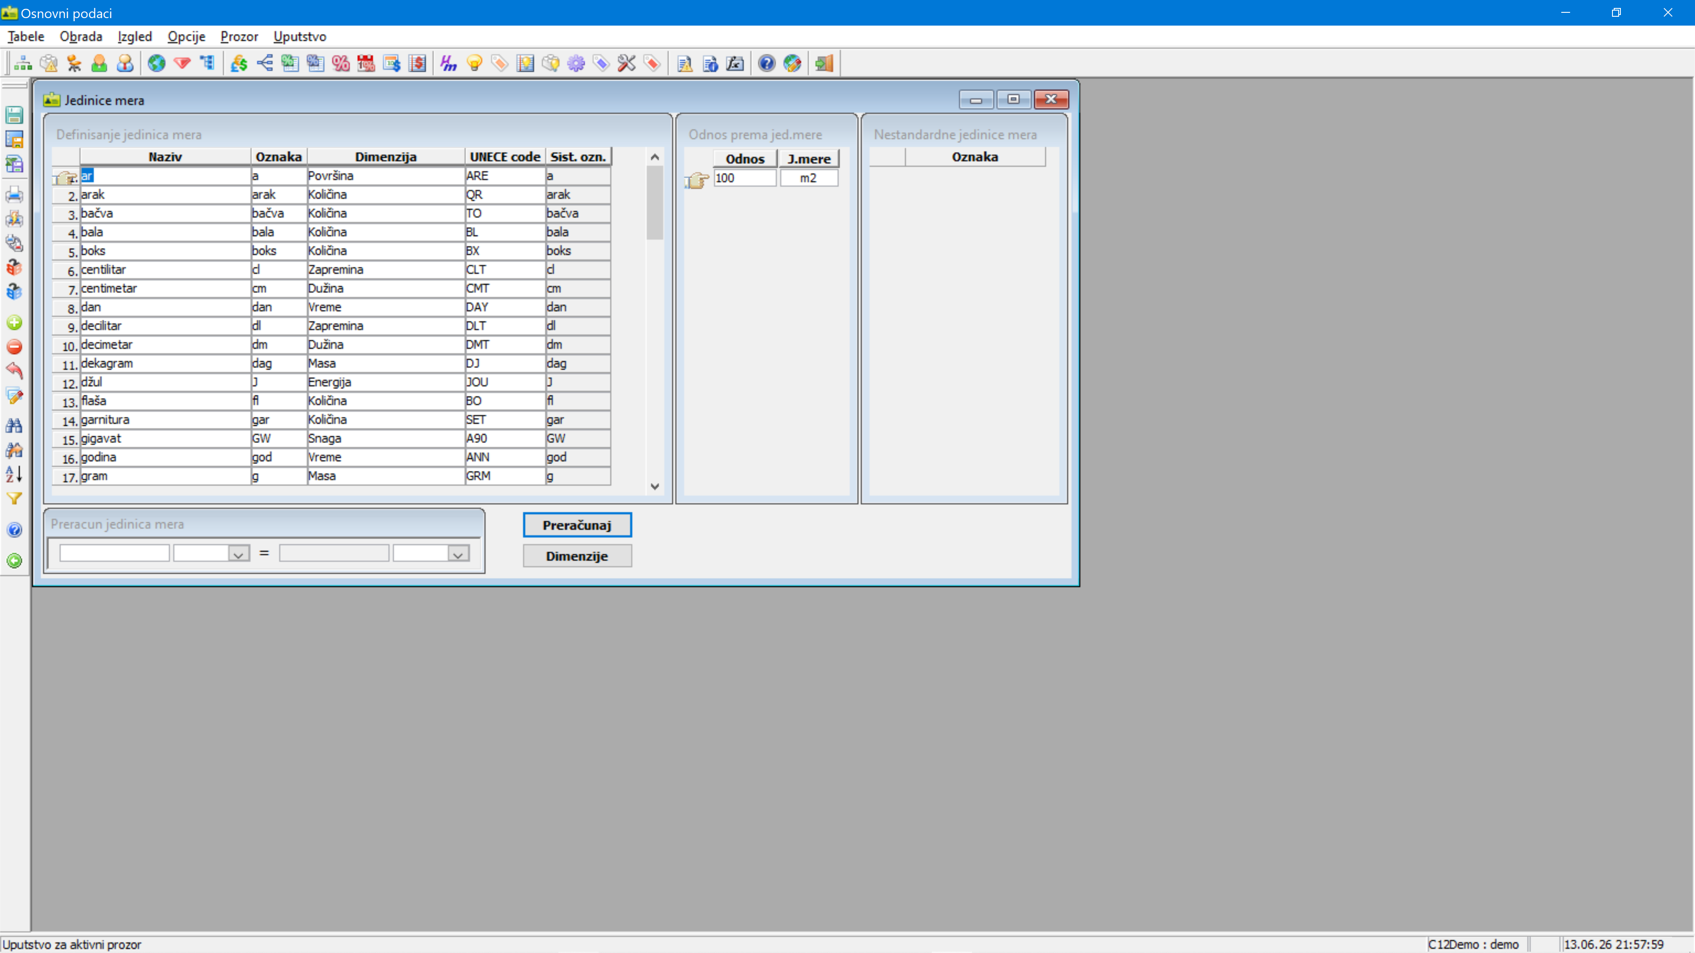
Task: Click the Preračunaj button
Action: pyautogui.click(x=577, y=525)
